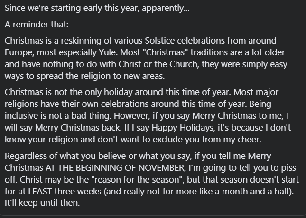Click the capitalized word "LEAST"

click(40, 192)
